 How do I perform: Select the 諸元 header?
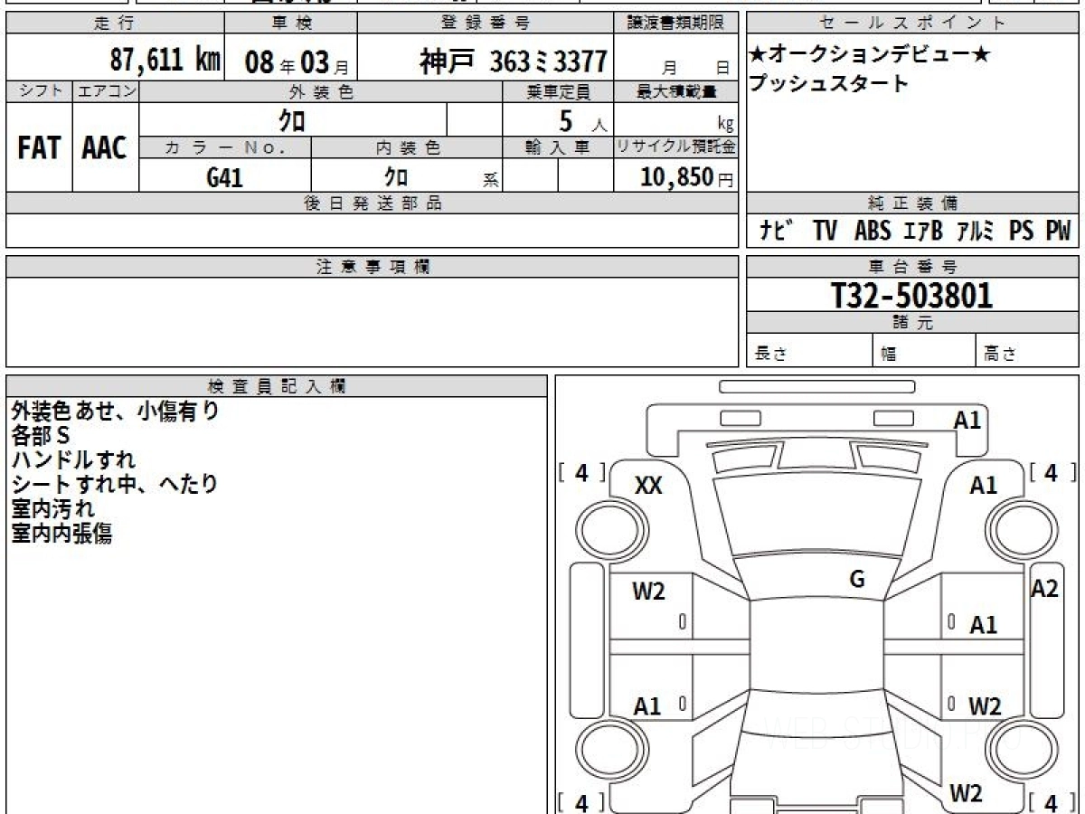click(912, 324)
